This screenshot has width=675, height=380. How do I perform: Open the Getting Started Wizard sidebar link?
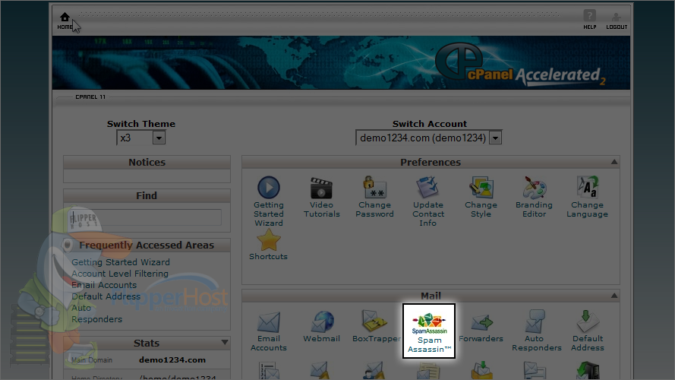pos(121,262)
